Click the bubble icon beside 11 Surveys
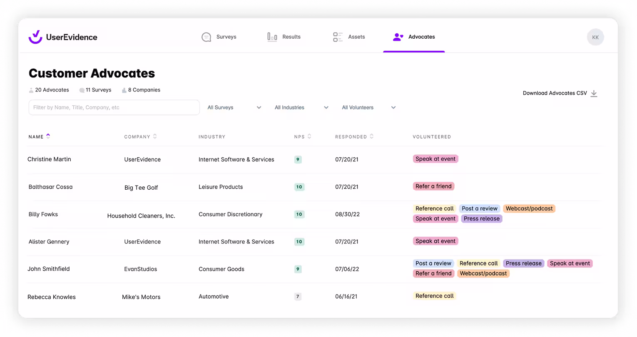Screen dimensions: 637x337 click(82, 90)
